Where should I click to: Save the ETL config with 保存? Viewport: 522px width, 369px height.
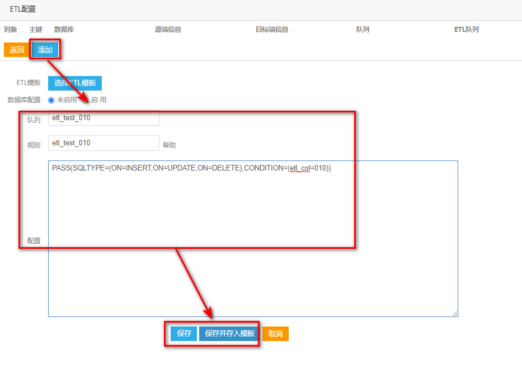[x=184, y=334]
